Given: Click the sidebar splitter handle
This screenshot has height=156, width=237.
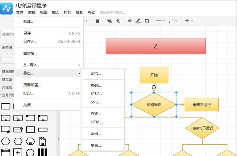Looking at the screenshot, I should (x=58, y=139).
